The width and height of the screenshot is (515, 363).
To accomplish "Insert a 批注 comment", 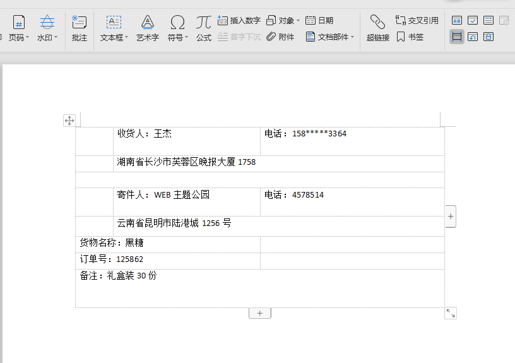I will pos(79,29).
